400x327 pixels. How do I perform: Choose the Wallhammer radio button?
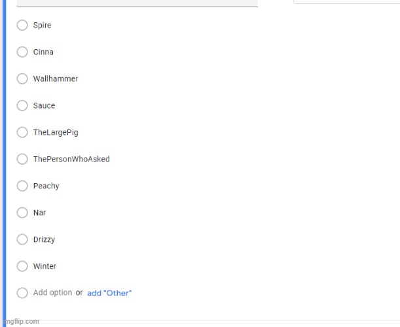(22, 79)
